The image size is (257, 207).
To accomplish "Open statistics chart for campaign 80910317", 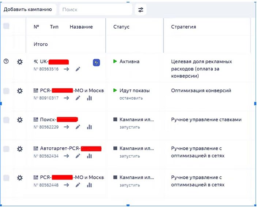I will (89, 98).
